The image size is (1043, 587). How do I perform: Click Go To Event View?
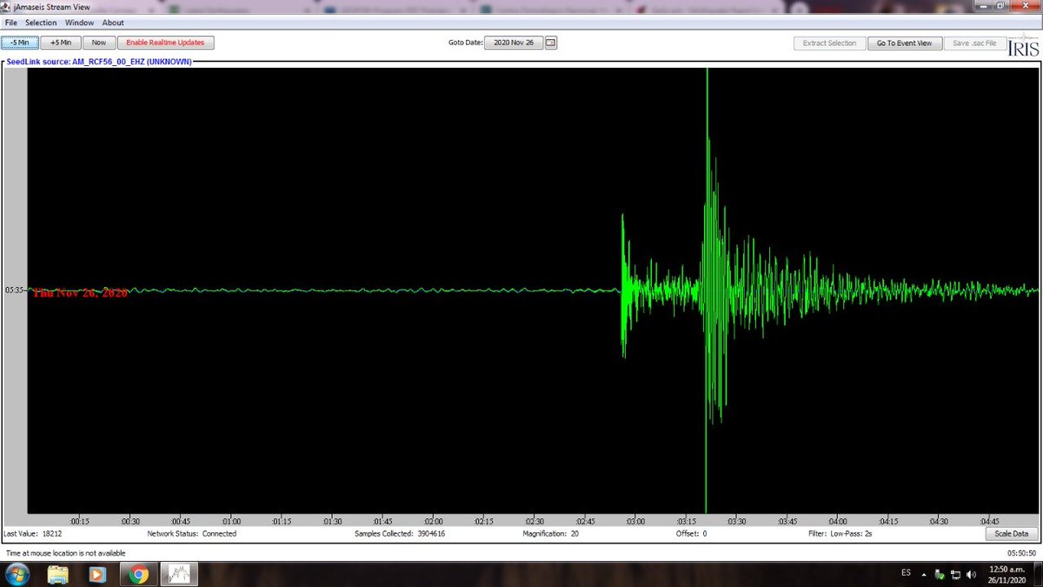[x=905, y=43]
